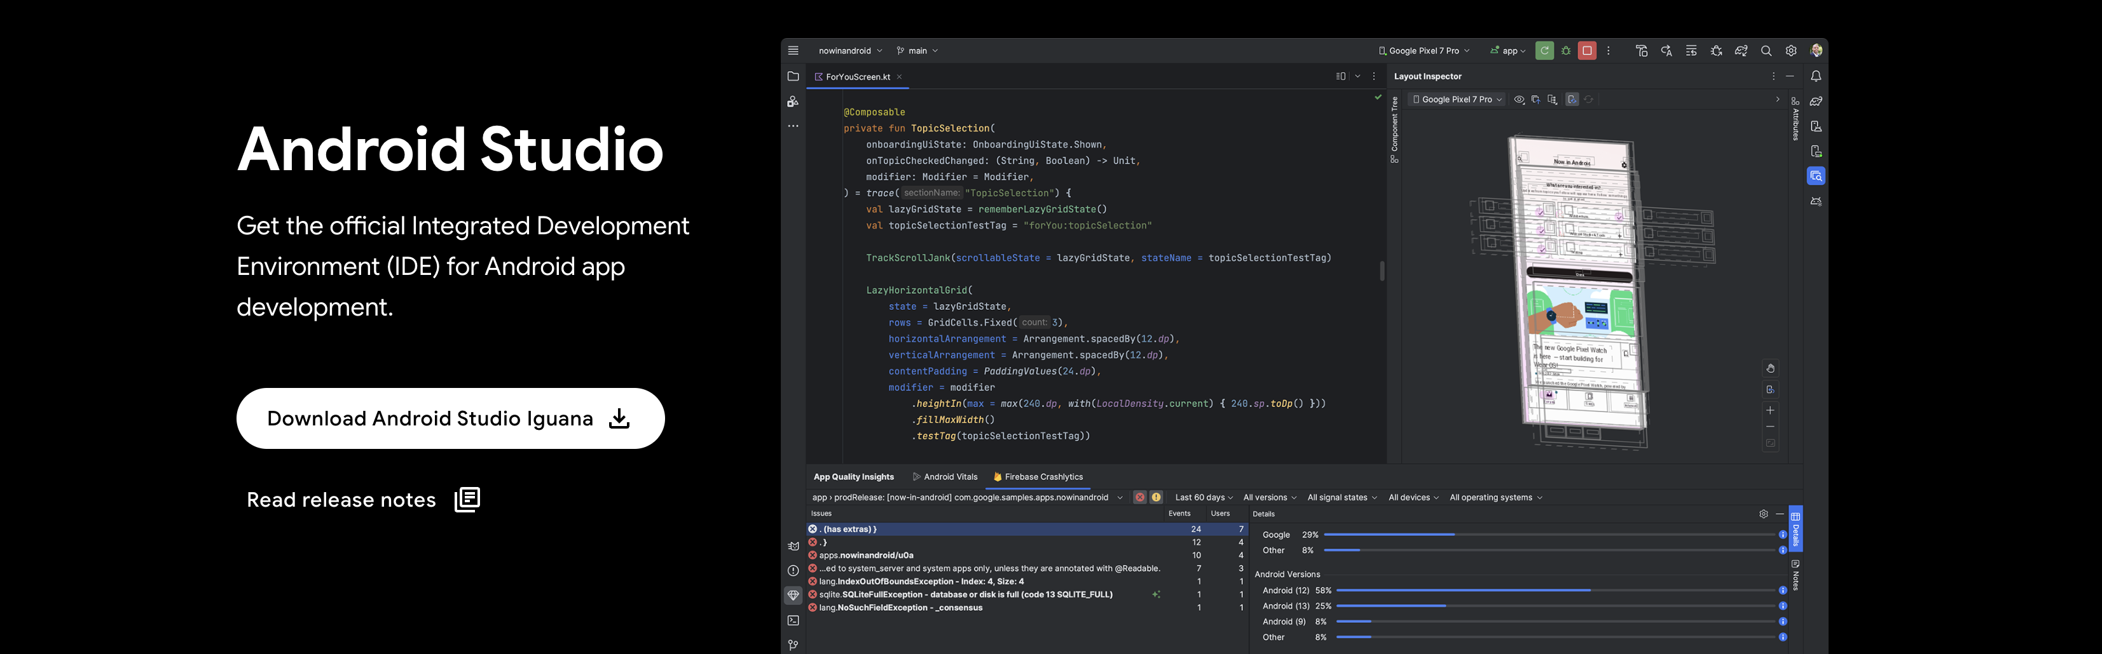Open the Logcat tool window icon
The width and height of the screenshot is (2102, 654).
792,547
